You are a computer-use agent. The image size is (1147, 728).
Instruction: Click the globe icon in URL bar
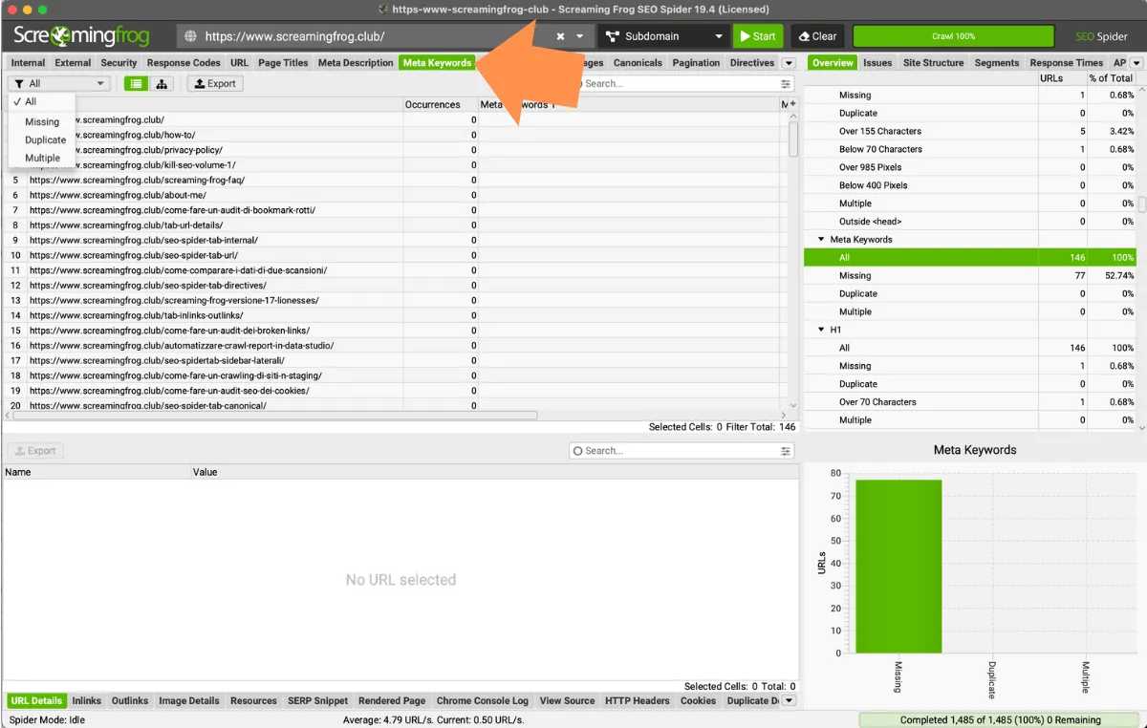tap(190, 37)
